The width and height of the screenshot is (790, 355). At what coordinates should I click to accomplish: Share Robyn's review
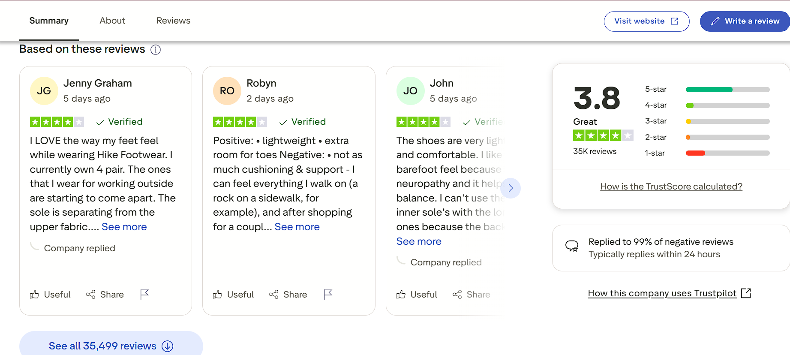[x=288, y=295]
